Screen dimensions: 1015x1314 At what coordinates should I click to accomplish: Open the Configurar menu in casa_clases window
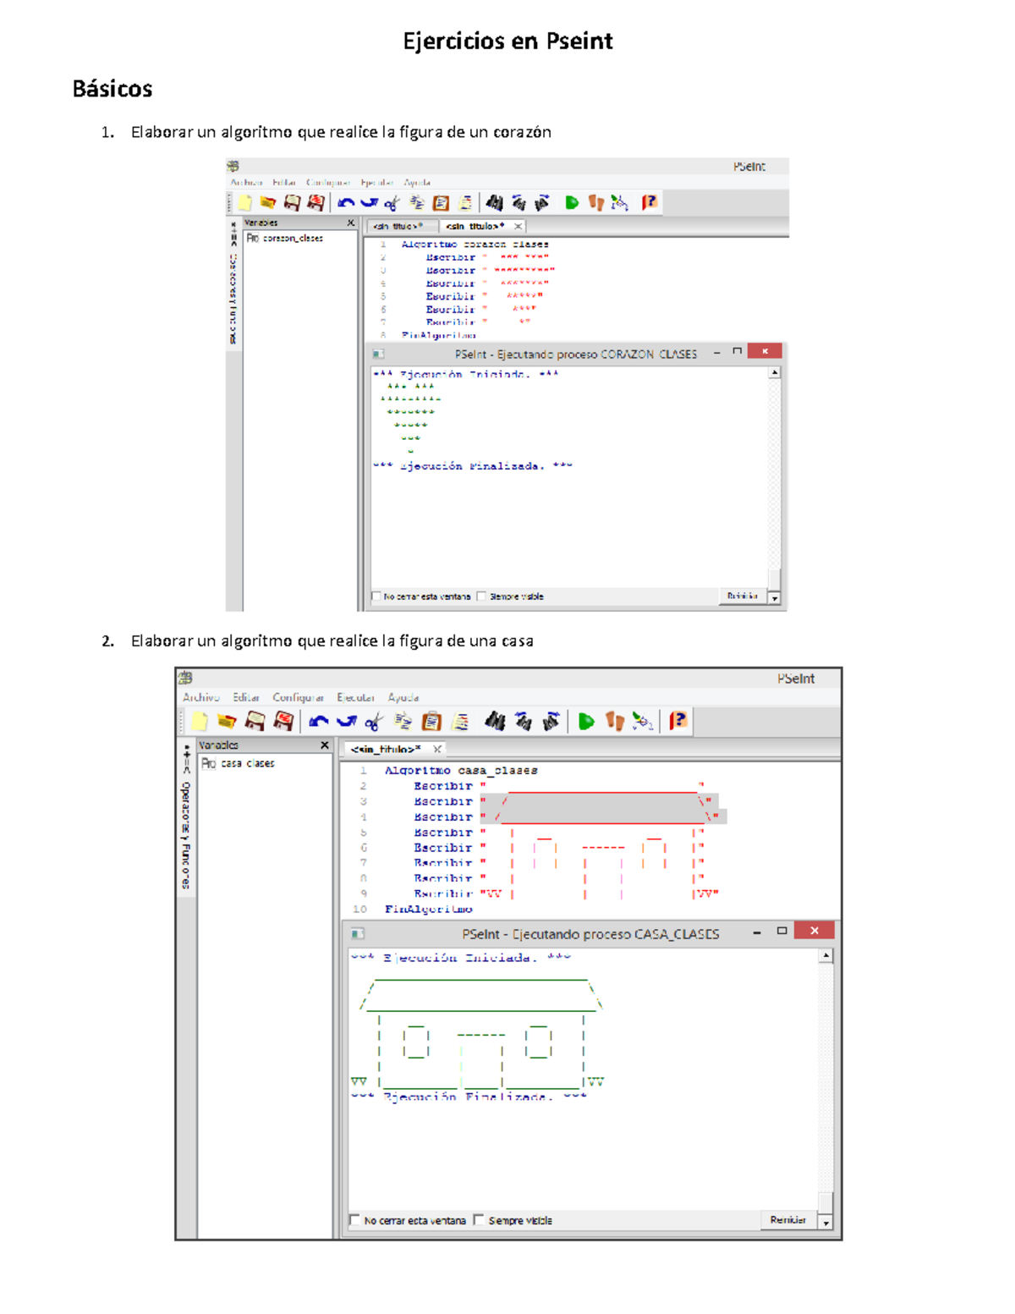[x=298, y=697]
